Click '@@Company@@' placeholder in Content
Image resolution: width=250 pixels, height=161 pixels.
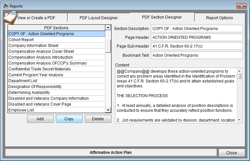(x=133, y=71)
